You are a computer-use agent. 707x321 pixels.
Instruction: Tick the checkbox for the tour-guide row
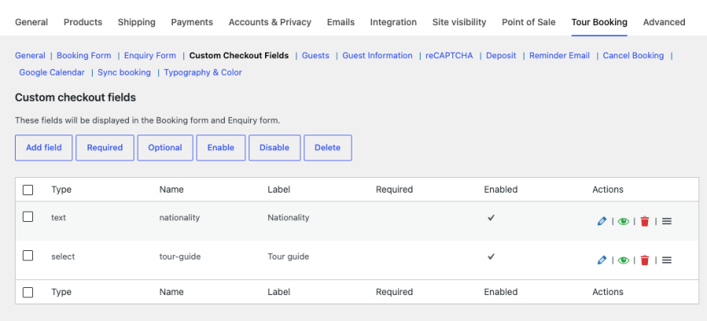pyautogui.click(x=28, y=256)
